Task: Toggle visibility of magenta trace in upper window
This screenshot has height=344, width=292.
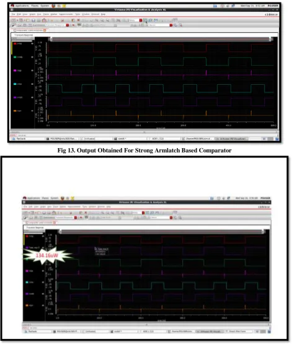Action: (x=32, y=71)
